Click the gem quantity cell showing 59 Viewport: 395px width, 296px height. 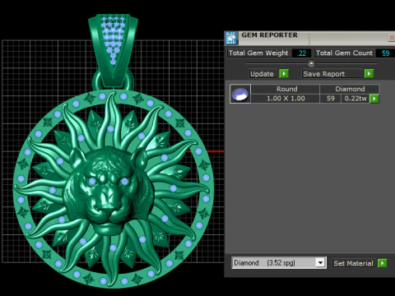coord(330,99)
